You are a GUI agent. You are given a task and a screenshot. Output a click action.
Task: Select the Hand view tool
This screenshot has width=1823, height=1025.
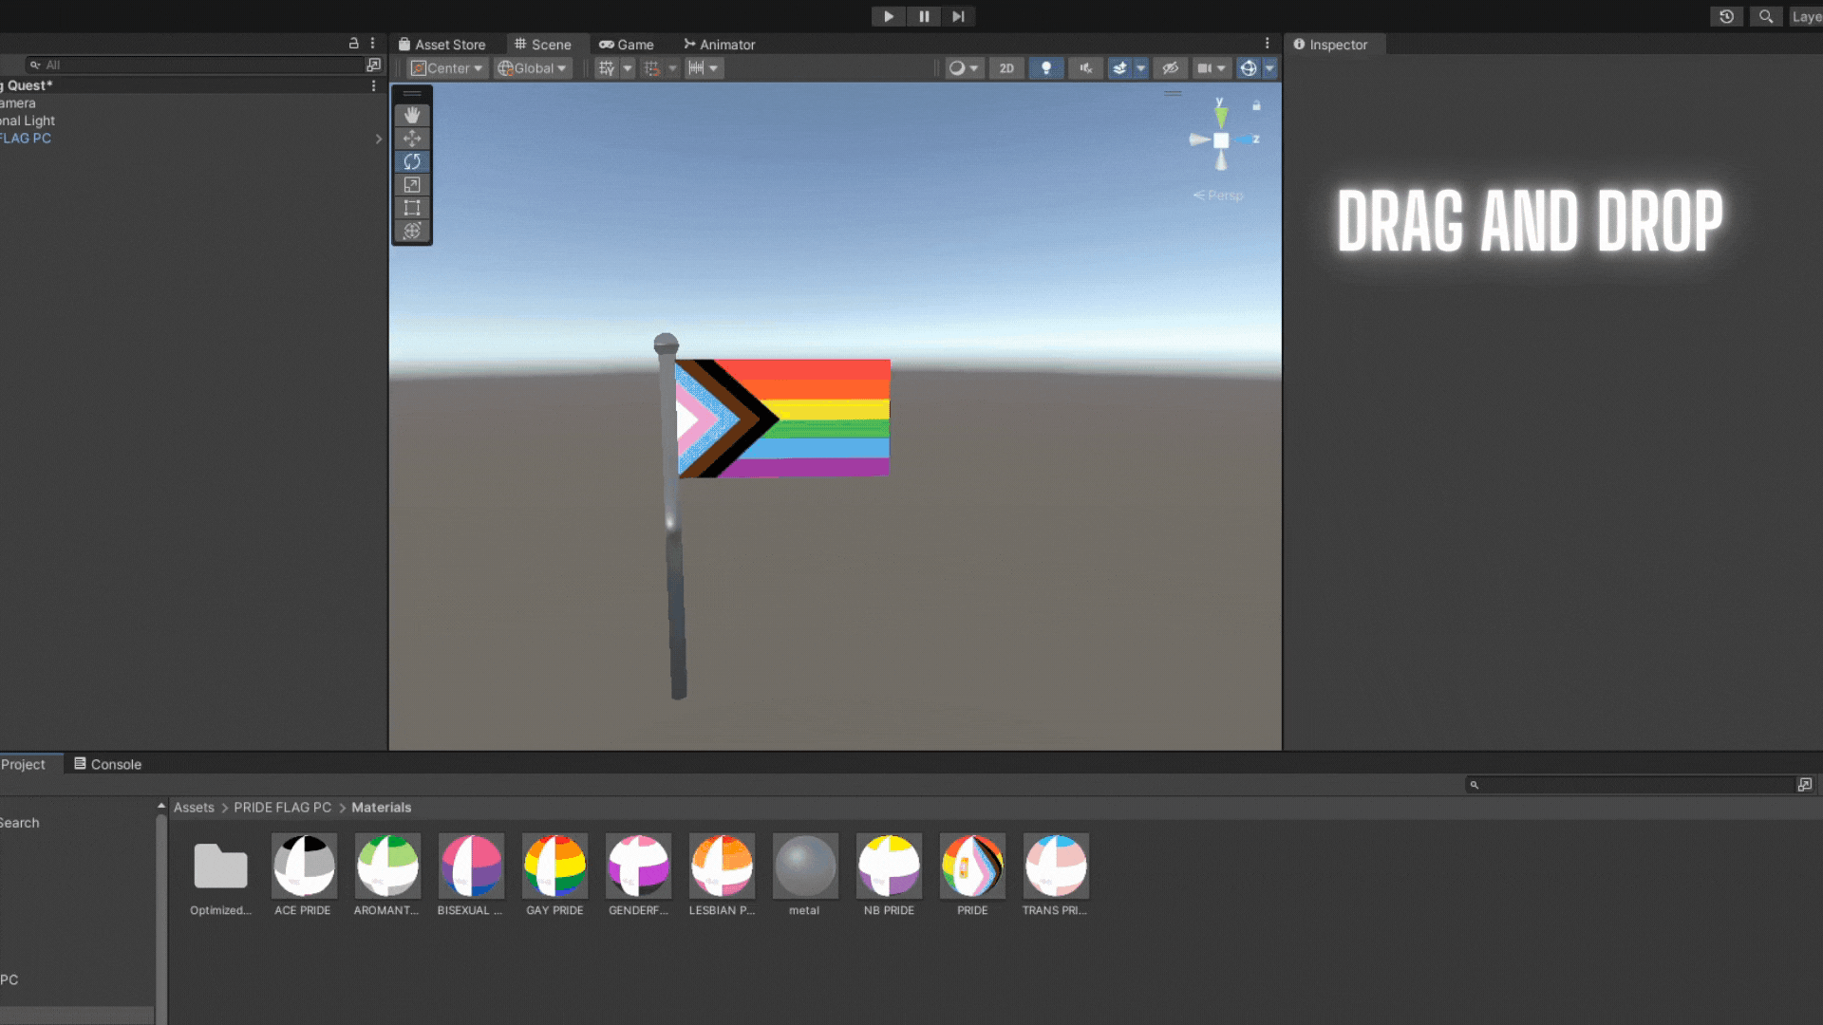tap(412, 115)
